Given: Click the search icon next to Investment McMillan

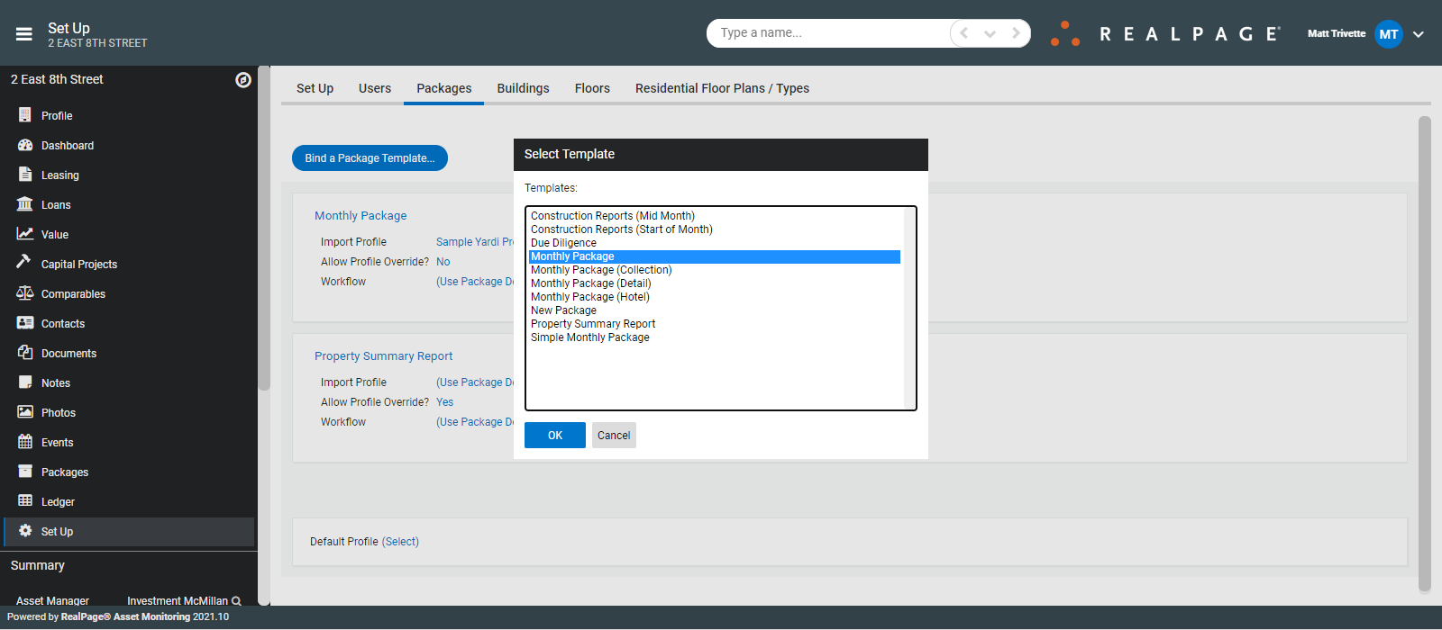Looking at the screenshot, I should 236,601.
